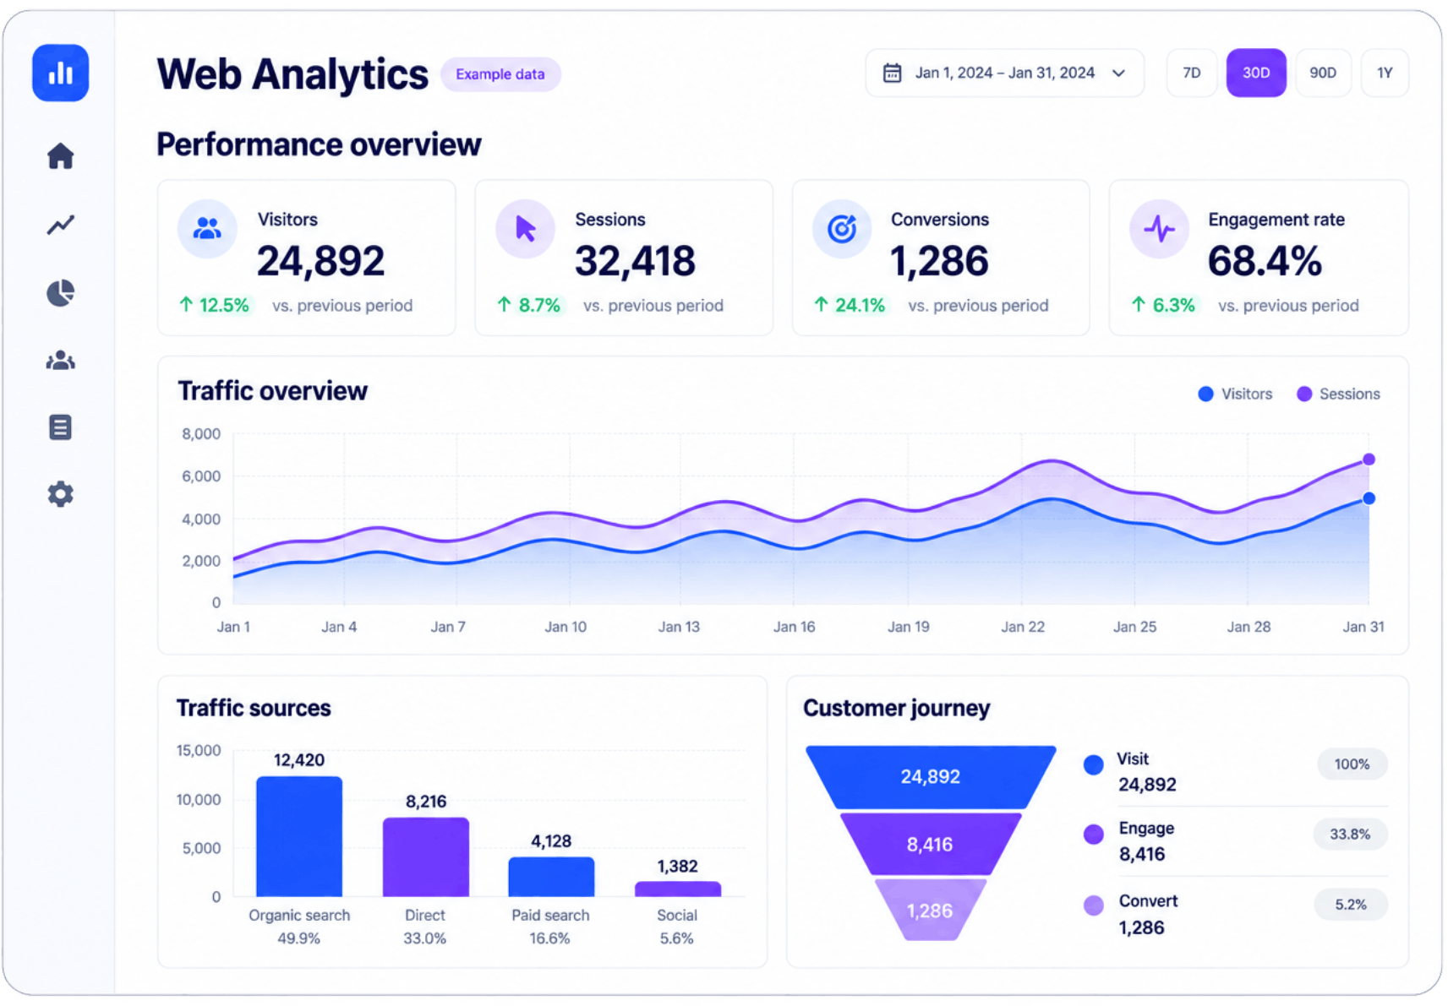Open the users group sidebar icon

(x=60, y=361)
